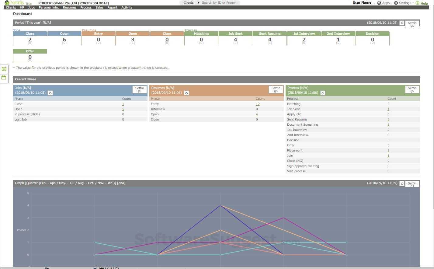Click the Entry count 12 link
Viewport: 434px width, 269px height.
click(258, 104)
